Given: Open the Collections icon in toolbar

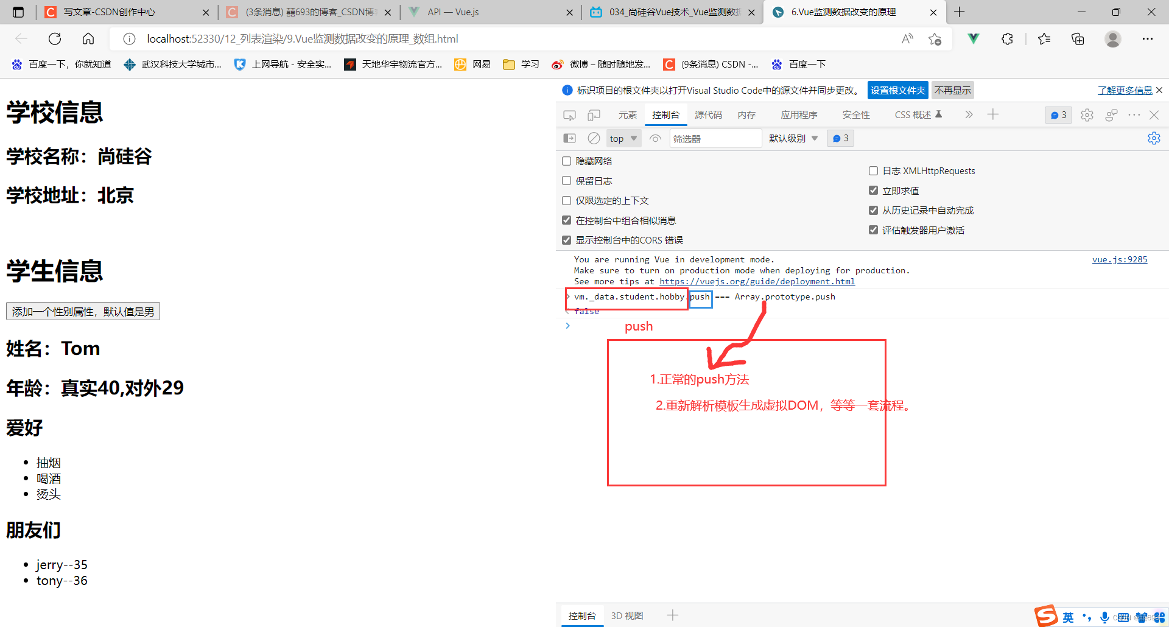Looking at the screenshot, I should pos(1078,38).
